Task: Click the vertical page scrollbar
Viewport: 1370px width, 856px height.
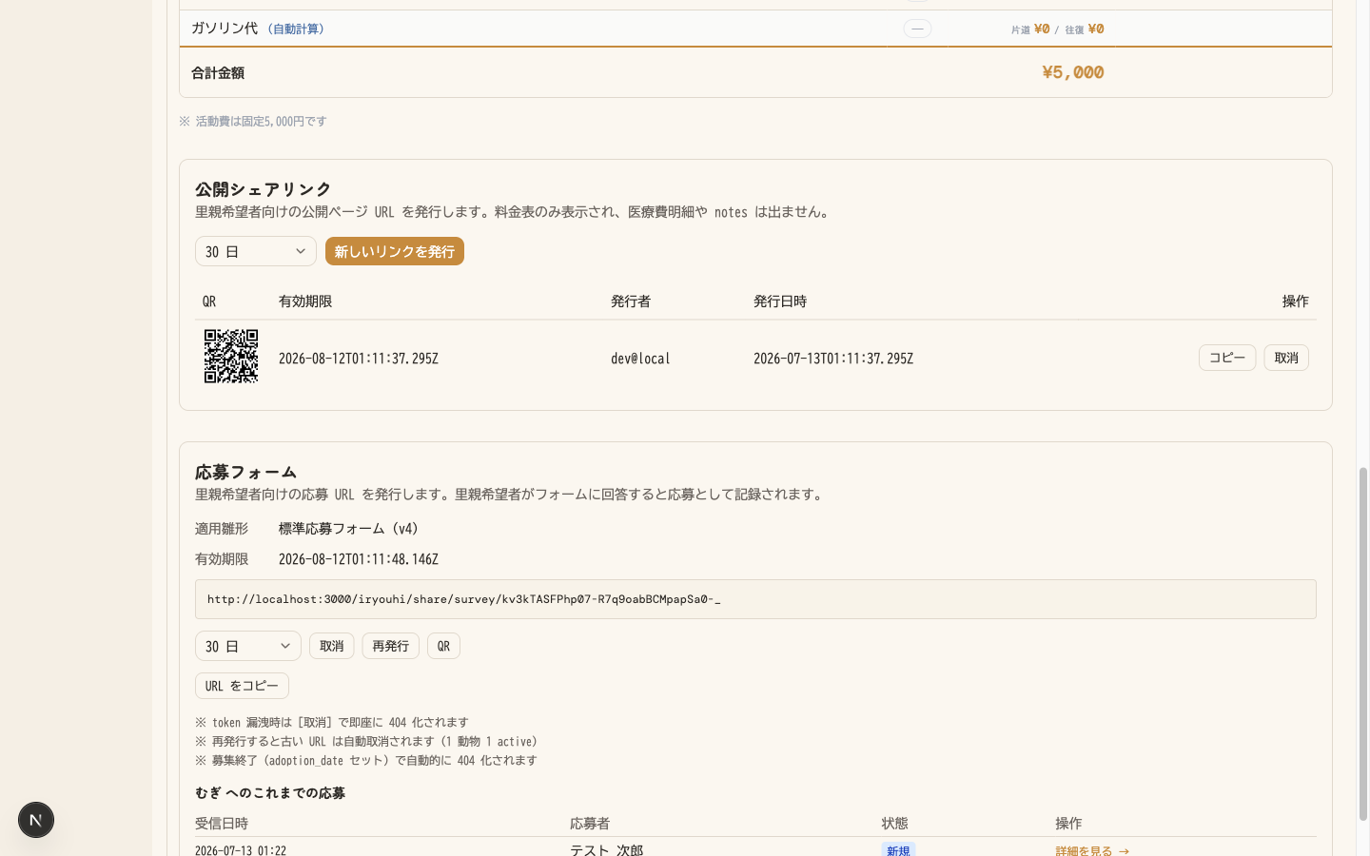Action: click(1363, 643)
